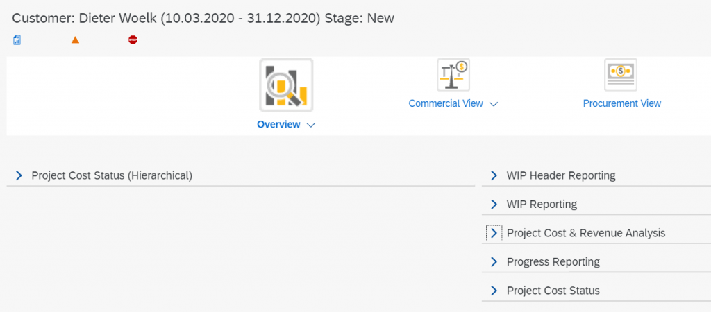Open the Commercial View dropdown arrow

[494, 104]
